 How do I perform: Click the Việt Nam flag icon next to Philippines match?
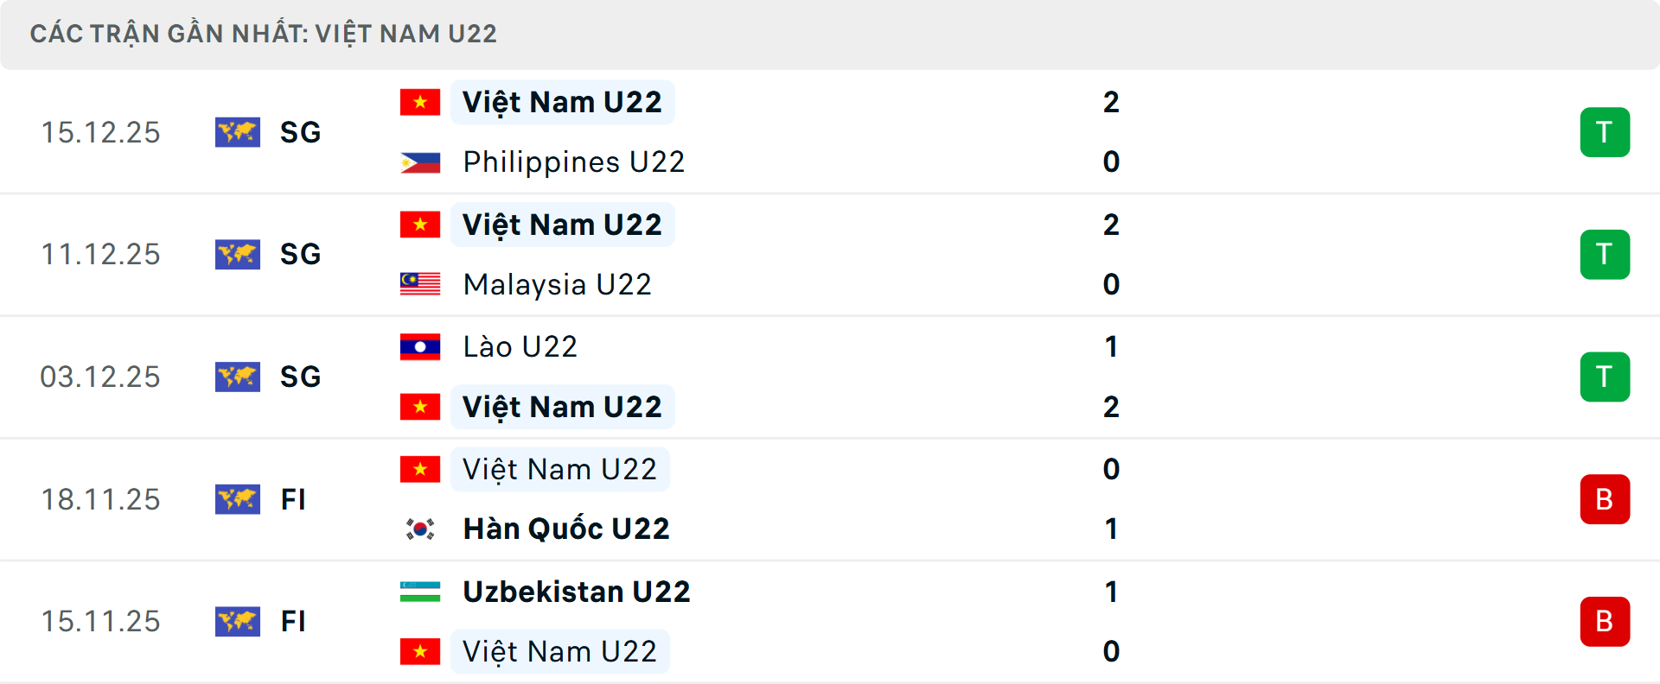point(420,101)
